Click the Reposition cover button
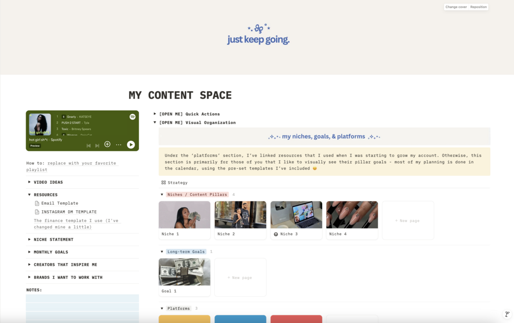 click(x=478, y=7)
